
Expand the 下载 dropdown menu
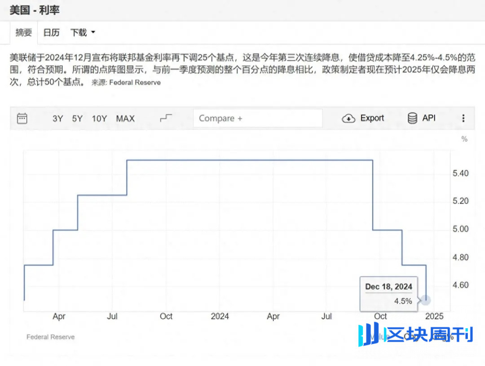coord(83,32)
